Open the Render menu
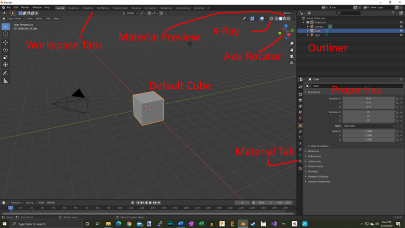The image size is (405, 228). coord(25,8)
